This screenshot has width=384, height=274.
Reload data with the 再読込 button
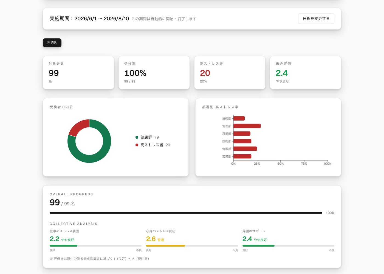tap(52, 43)
